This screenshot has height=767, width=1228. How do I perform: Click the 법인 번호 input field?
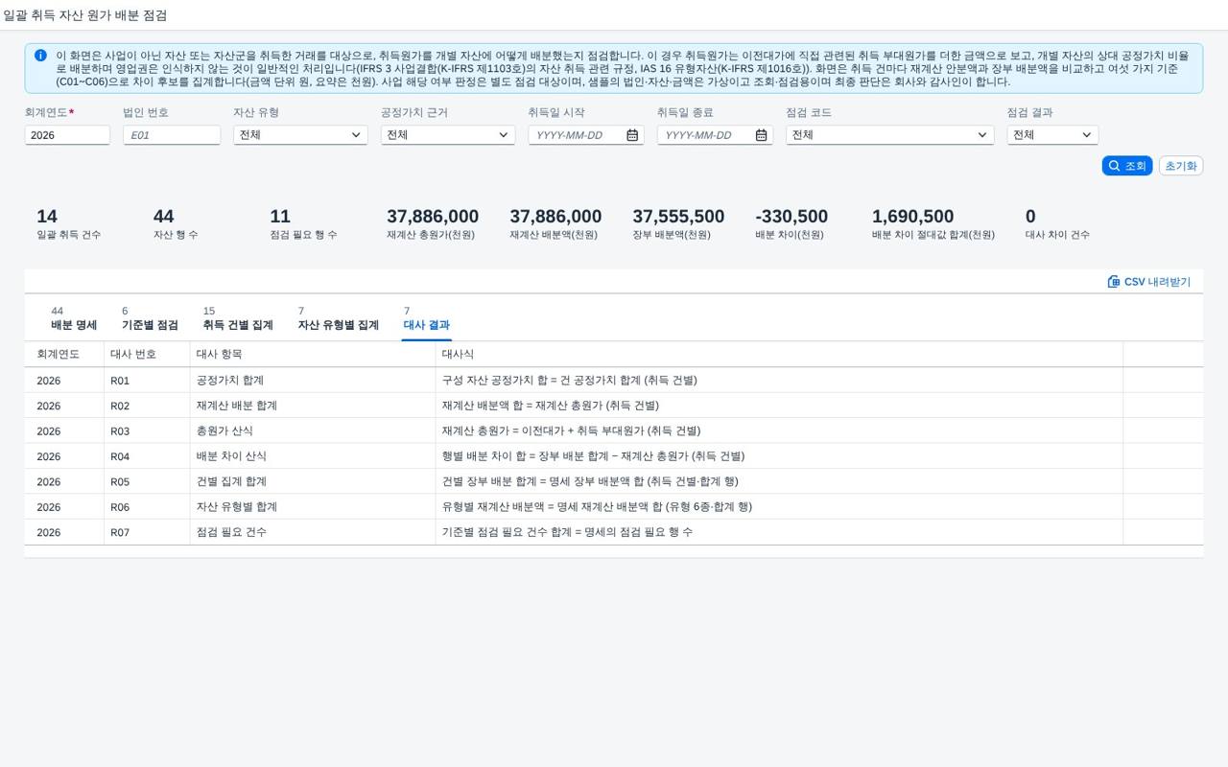(172, 135)
